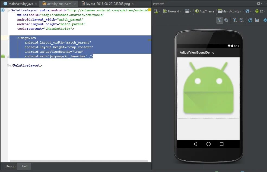The image size is (267, 172).
Task: Refresh the layout preview
Action: click(x=250, y=20)
